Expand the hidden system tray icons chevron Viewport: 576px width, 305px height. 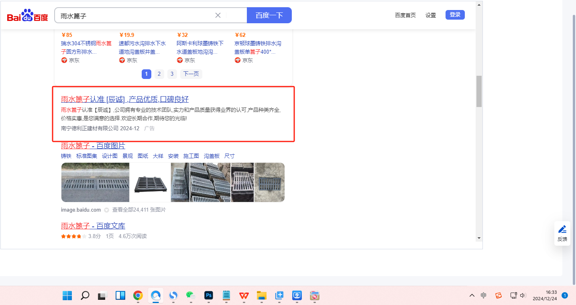click(x=472, y=295)
